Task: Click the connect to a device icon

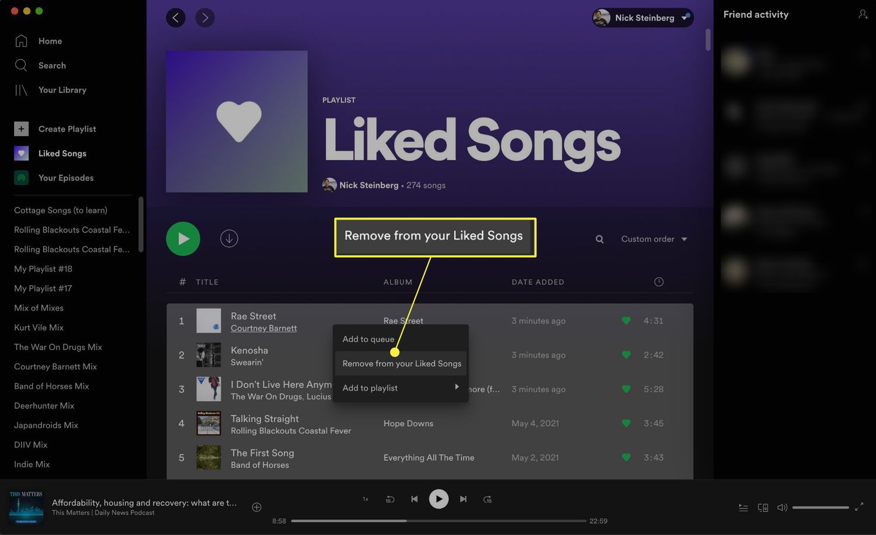Action: [x=763, y=508]
